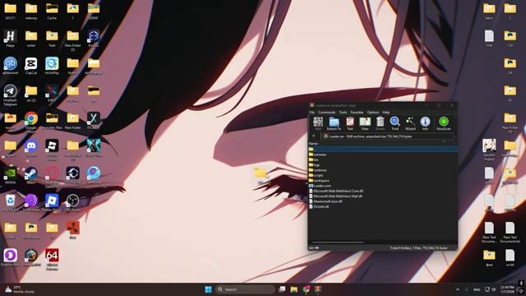Click the green VirusScan icon

(x=444, y=123)
